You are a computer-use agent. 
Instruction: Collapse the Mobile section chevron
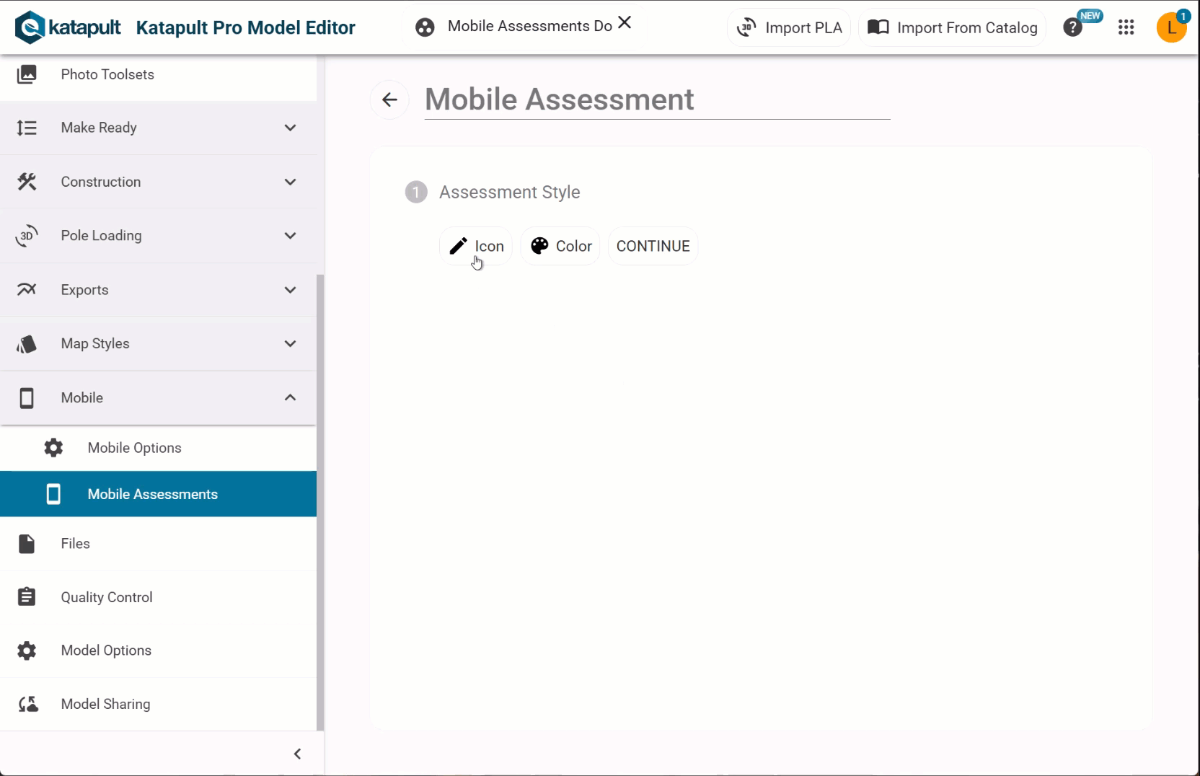[290, 397]
